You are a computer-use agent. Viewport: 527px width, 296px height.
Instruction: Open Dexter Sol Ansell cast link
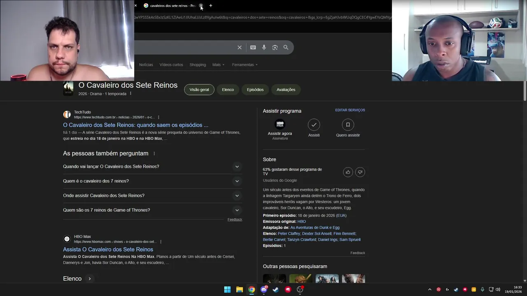pyautogui.click(x=317, y=234)
